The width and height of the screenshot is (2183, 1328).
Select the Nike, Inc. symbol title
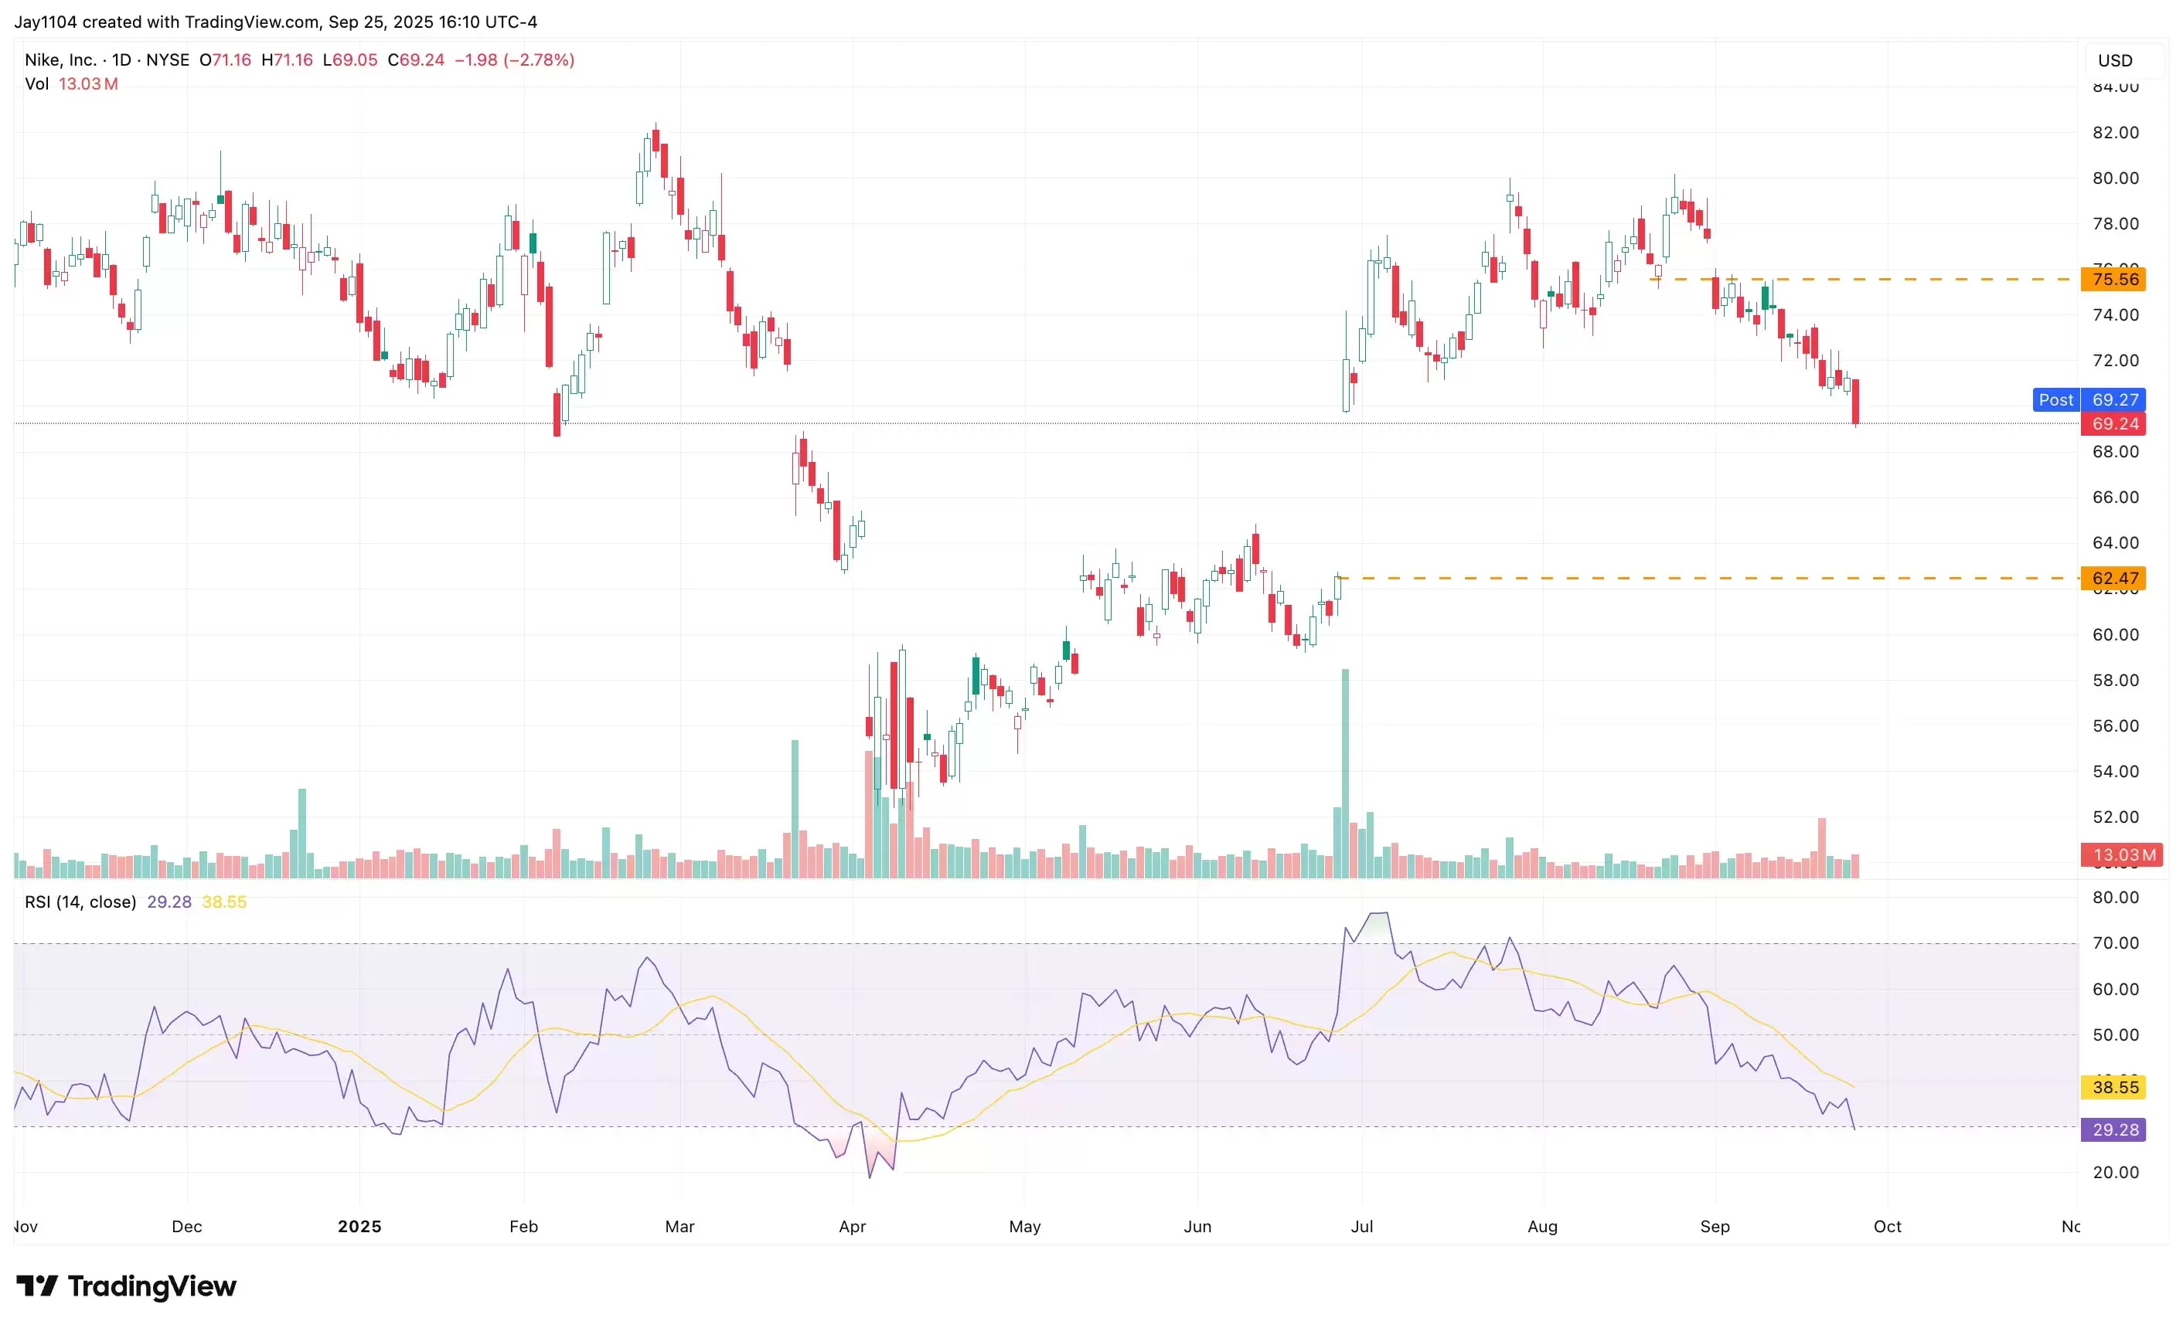(60, 60)
